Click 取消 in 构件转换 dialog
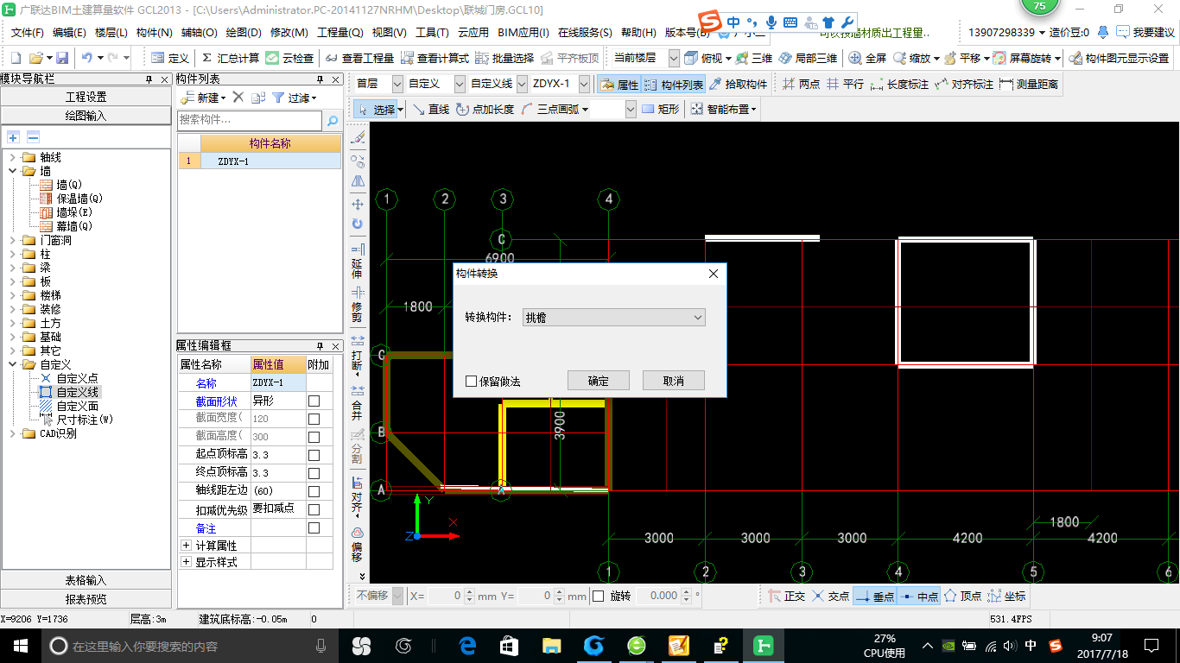 tap(674, 381)
